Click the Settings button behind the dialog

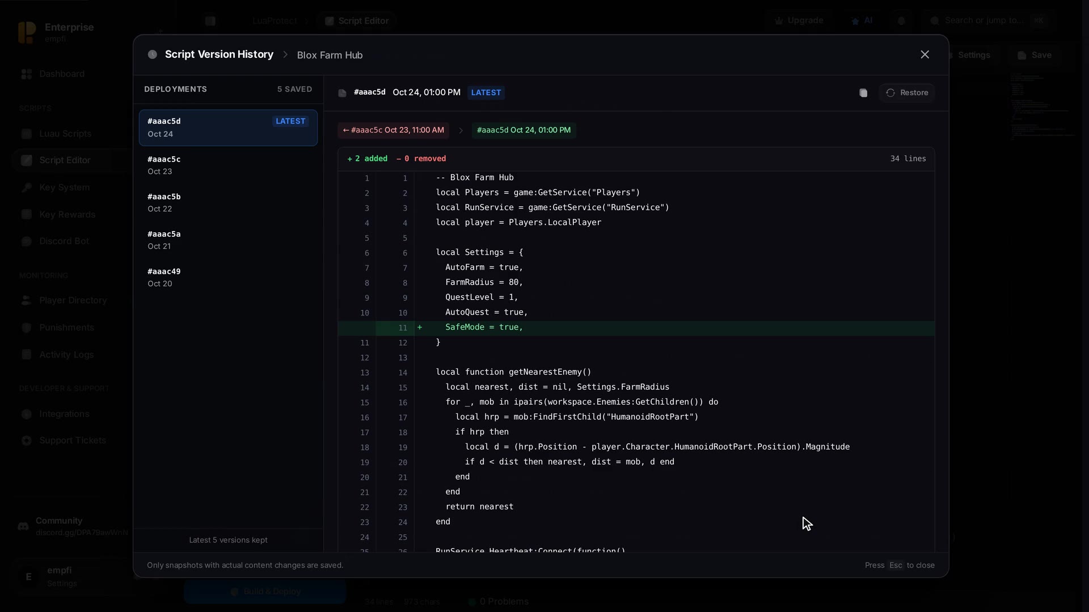pyautogui.click(x=973, y=55)
